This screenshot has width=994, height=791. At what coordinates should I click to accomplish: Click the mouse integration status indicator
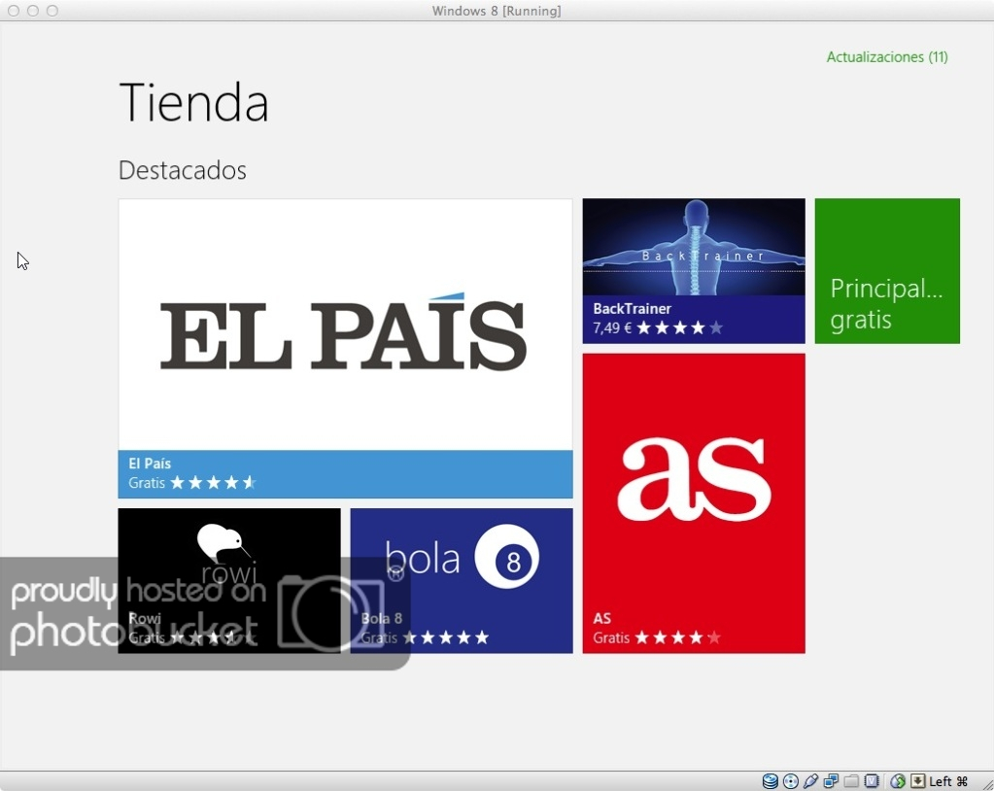(896, 780)
